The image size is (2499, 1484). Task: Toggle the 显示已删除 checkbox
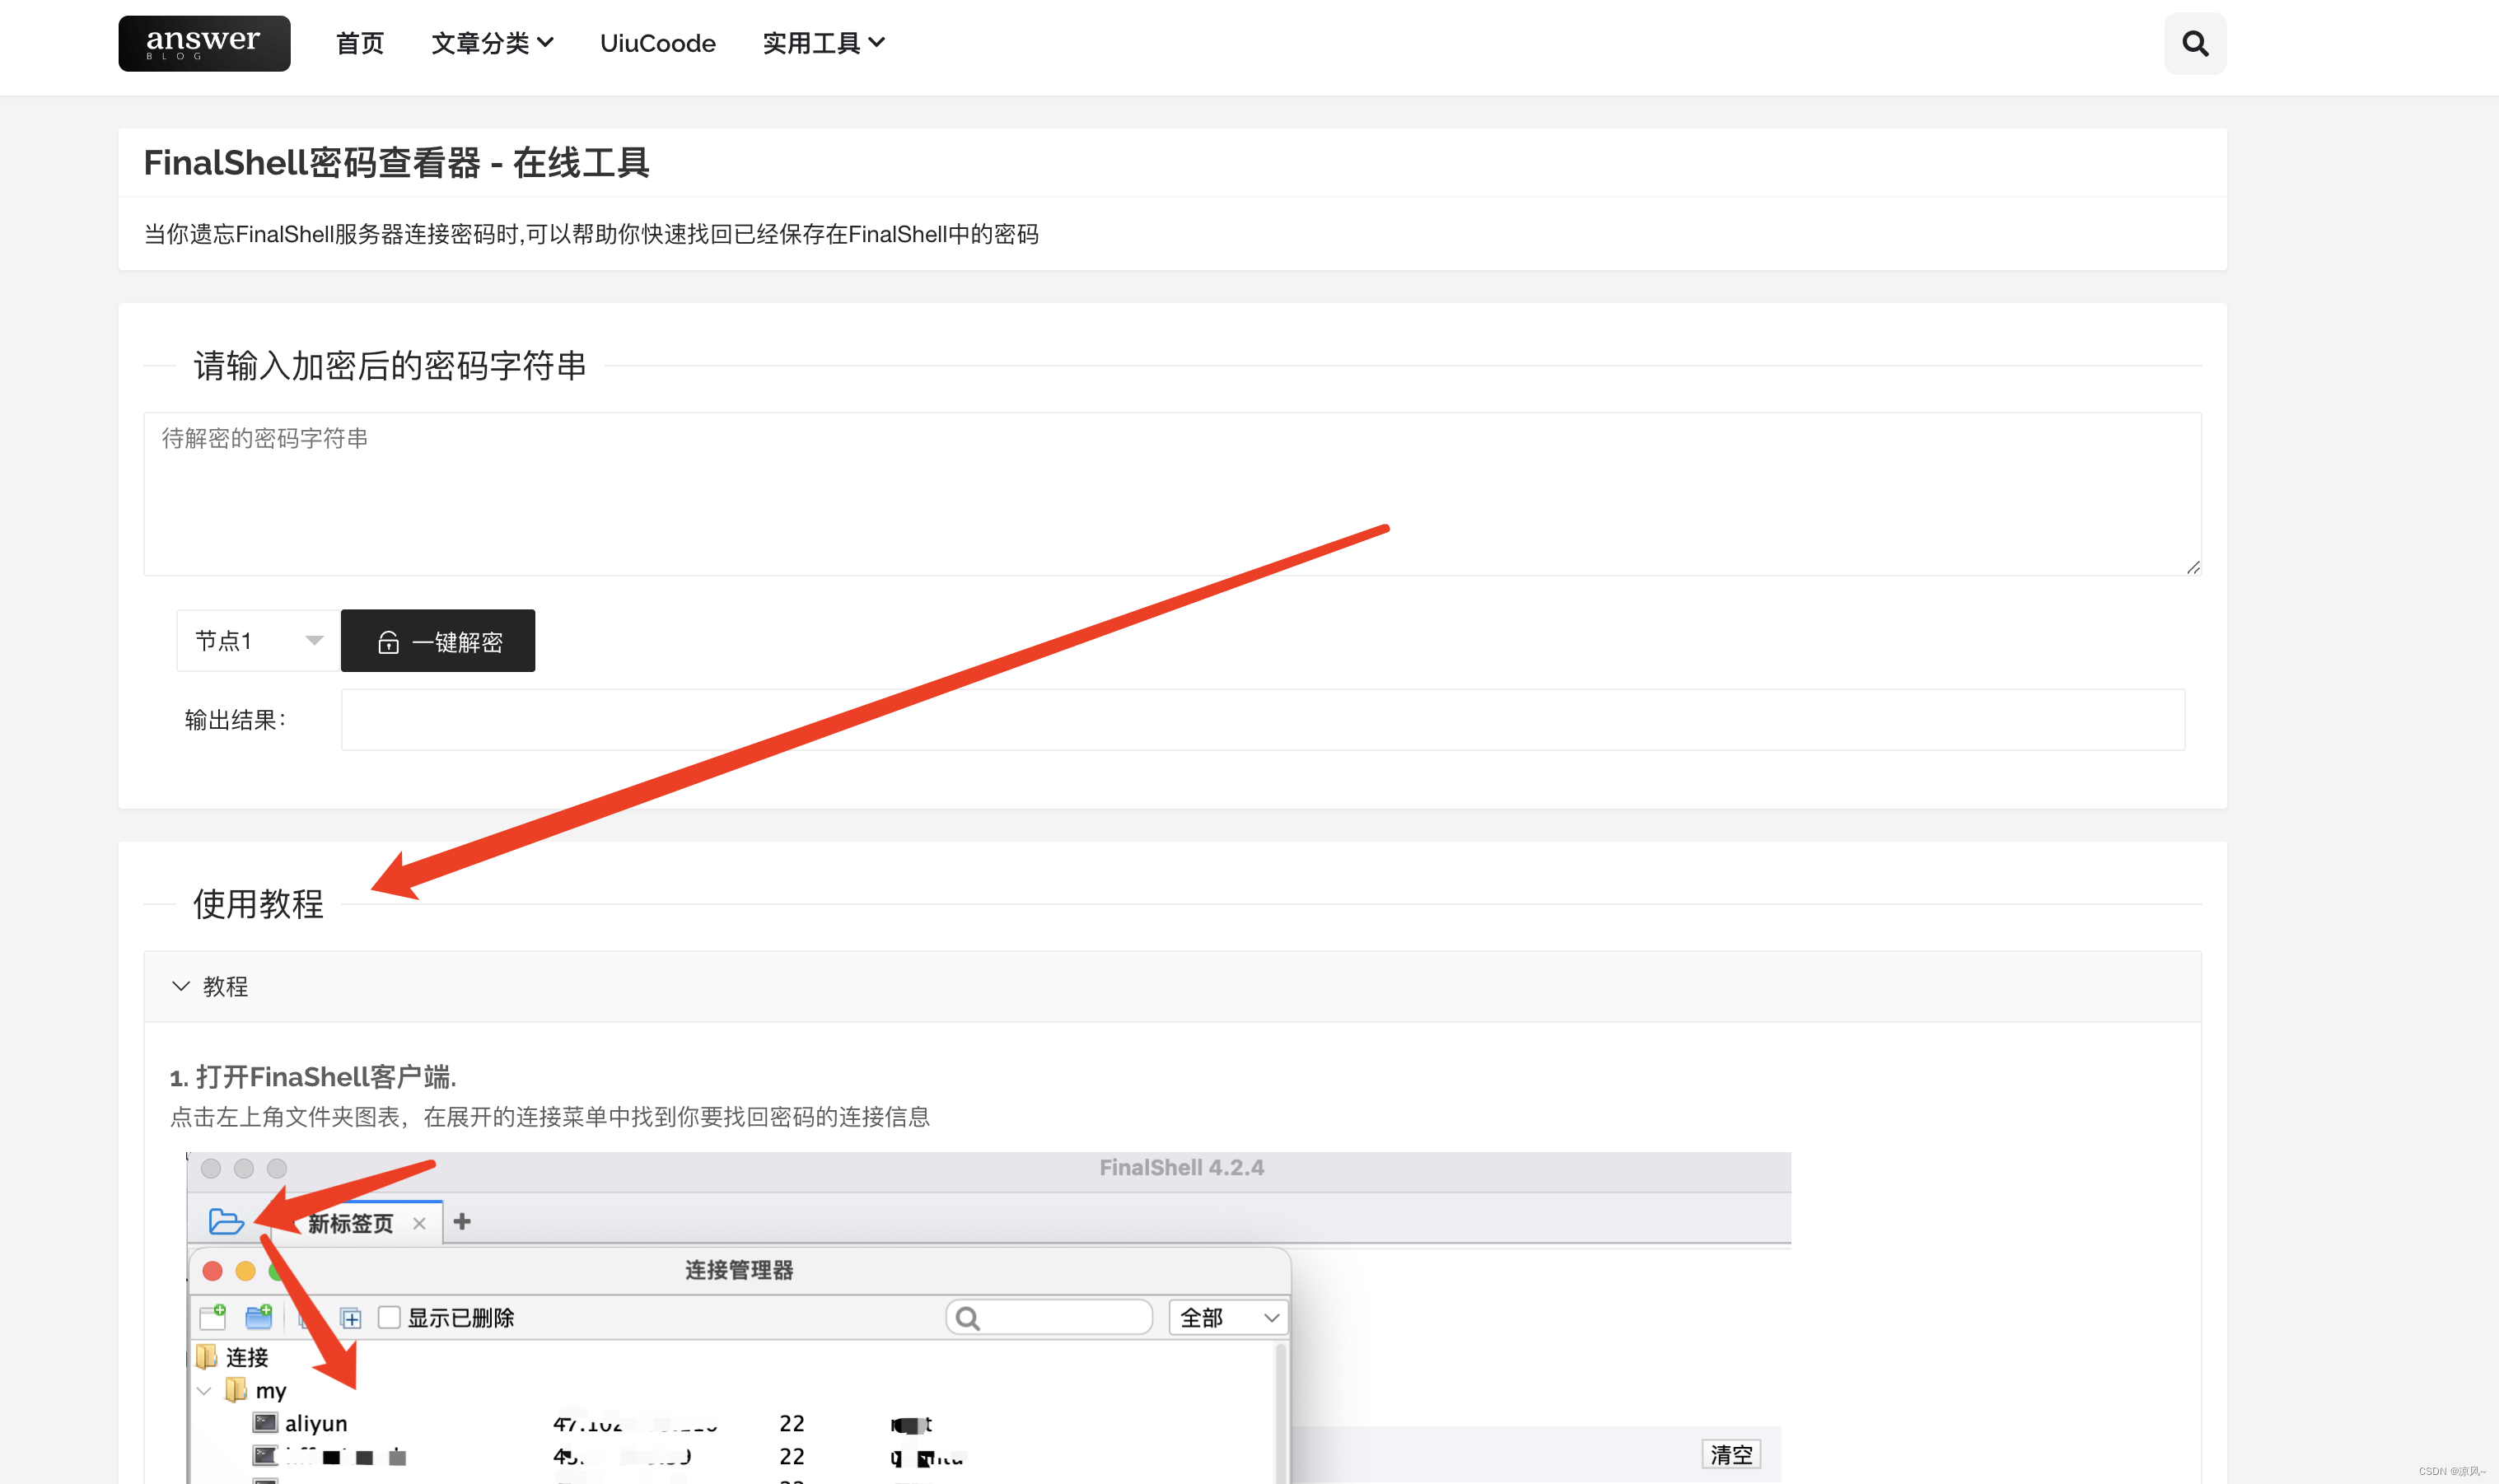[389, 1317]
